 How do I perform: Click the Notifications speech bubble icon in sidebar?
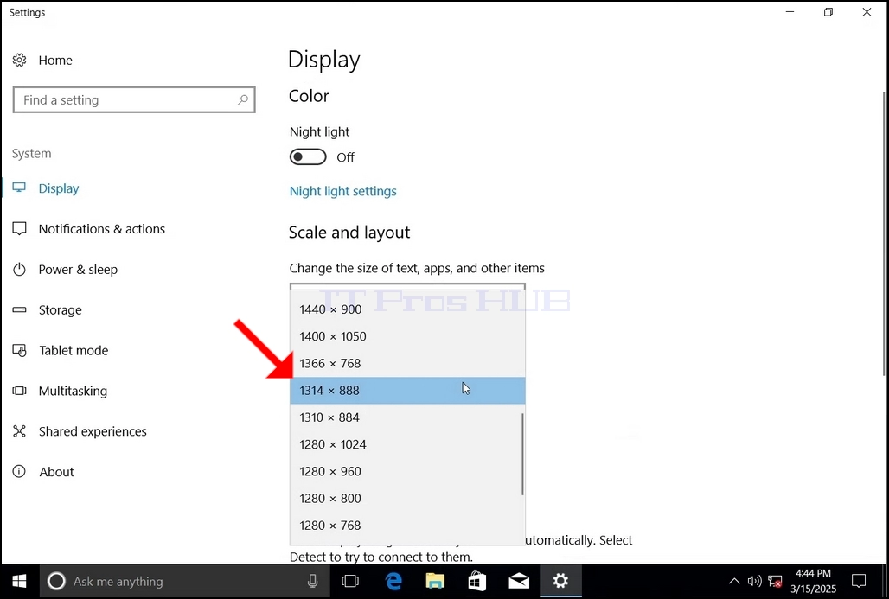point(19,229)
